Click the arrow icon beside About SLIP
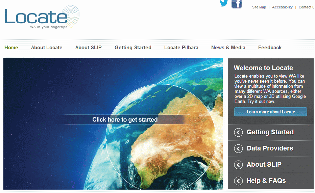Screen dimensions: 315x193 pyautogui.click(x=239, y=165)
